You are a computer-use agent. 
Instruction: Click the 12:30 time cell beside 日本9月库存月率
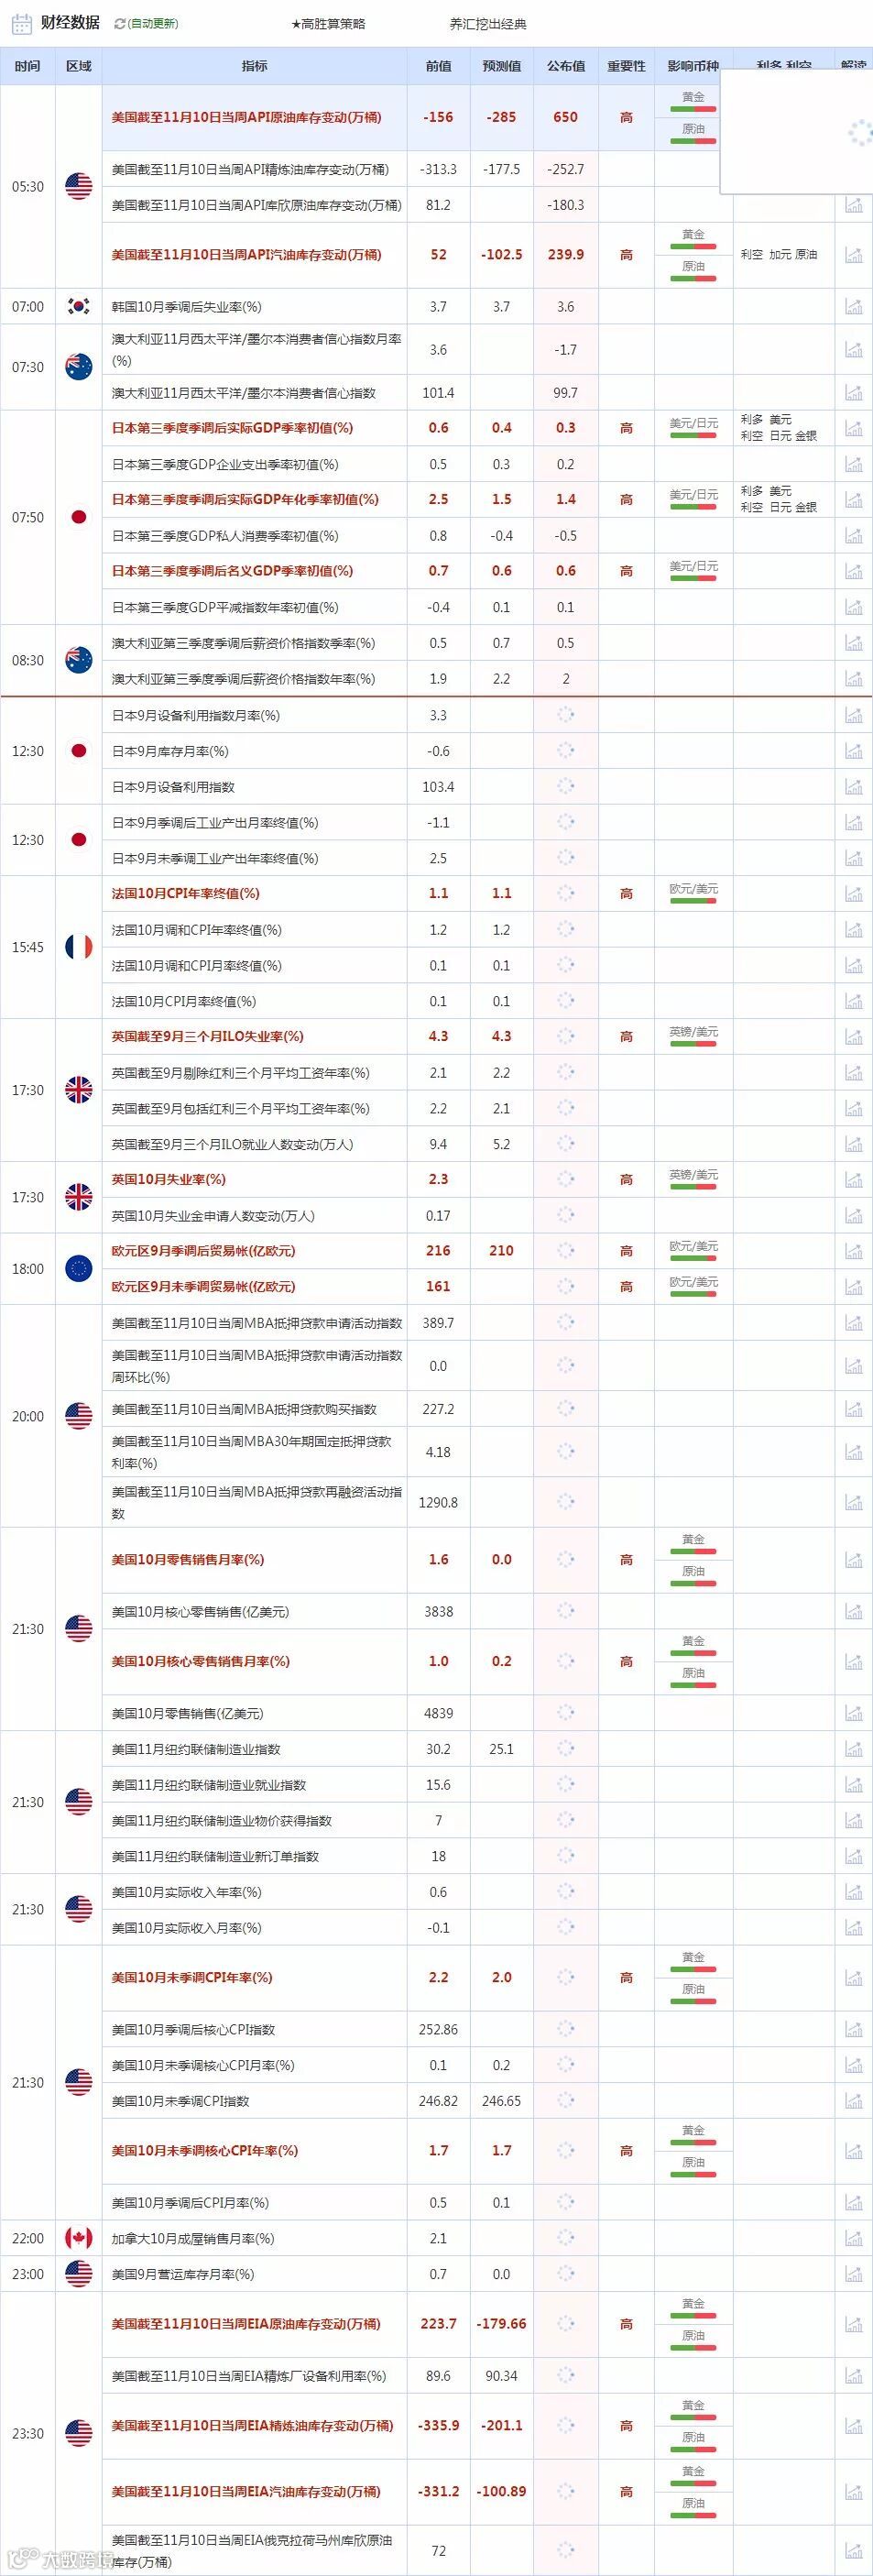pos(28,751)
